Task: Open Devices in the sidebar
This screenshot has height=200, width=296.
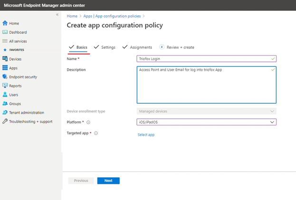Action: tap(15, 59)
